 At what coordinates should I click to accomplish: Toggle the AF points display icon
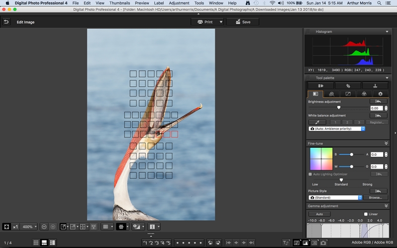pos(121,227)
